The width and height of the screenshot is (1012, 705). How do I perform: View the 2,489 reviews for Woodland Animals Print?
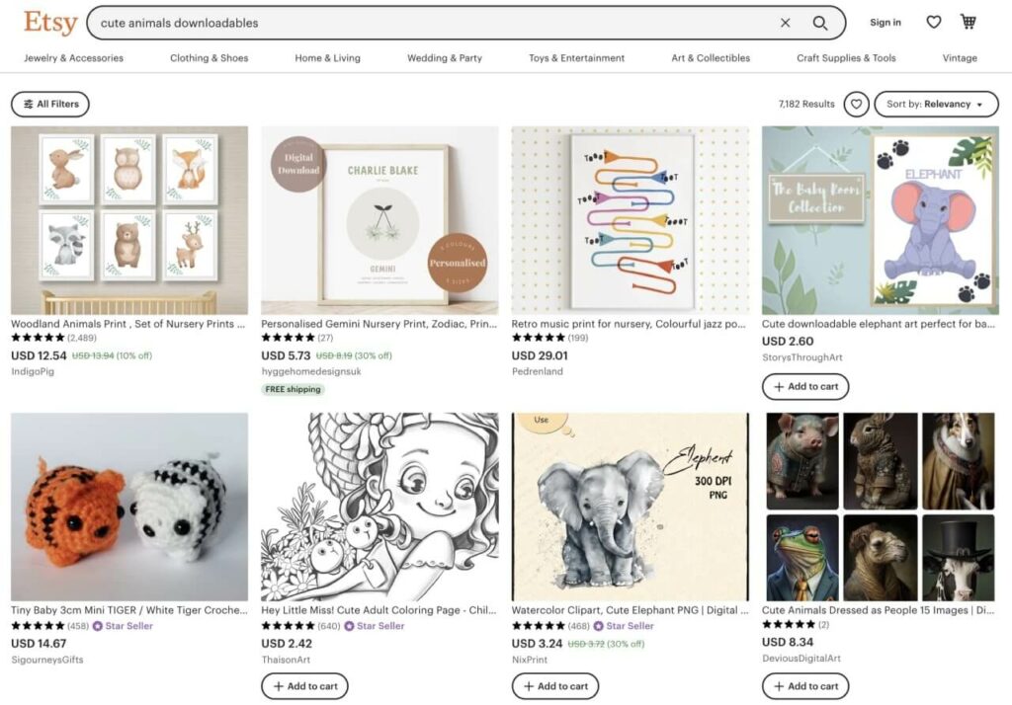79,339
